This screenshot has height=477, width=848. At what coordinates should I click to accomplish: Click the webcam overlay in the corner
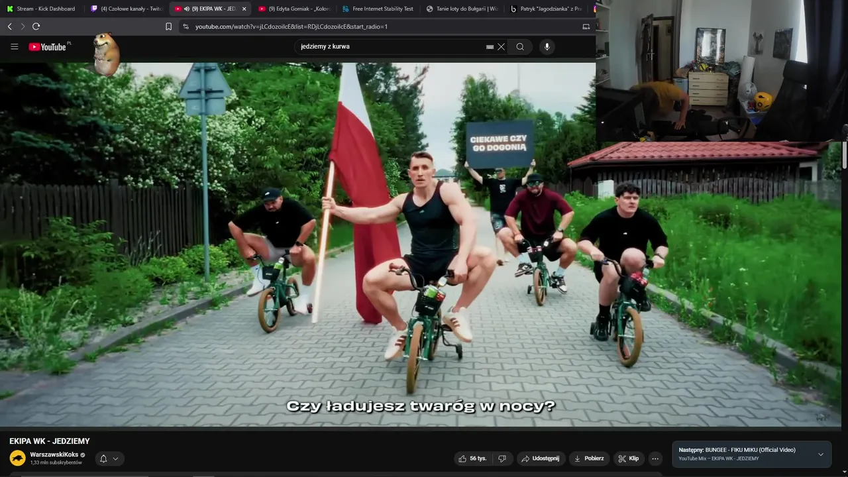(x=721, y=70)
